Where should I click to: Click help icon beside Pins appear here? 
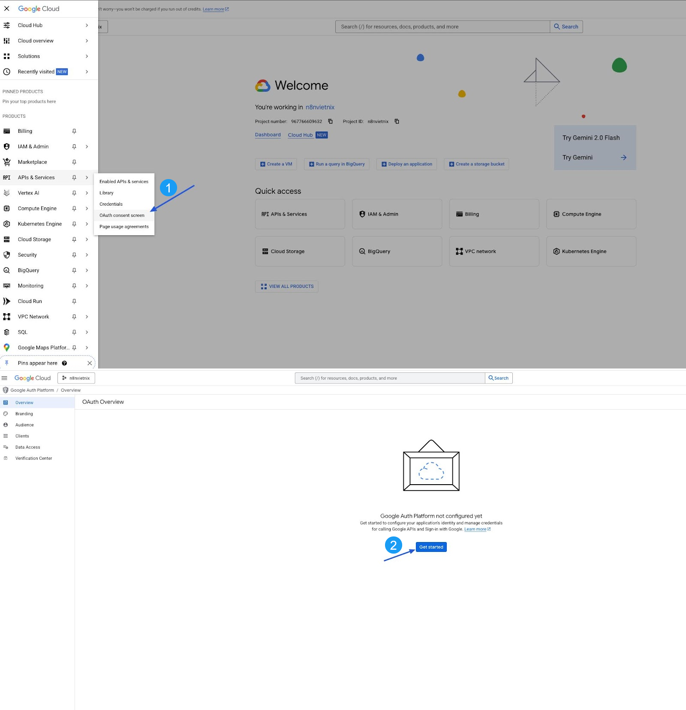coord(64,363)
